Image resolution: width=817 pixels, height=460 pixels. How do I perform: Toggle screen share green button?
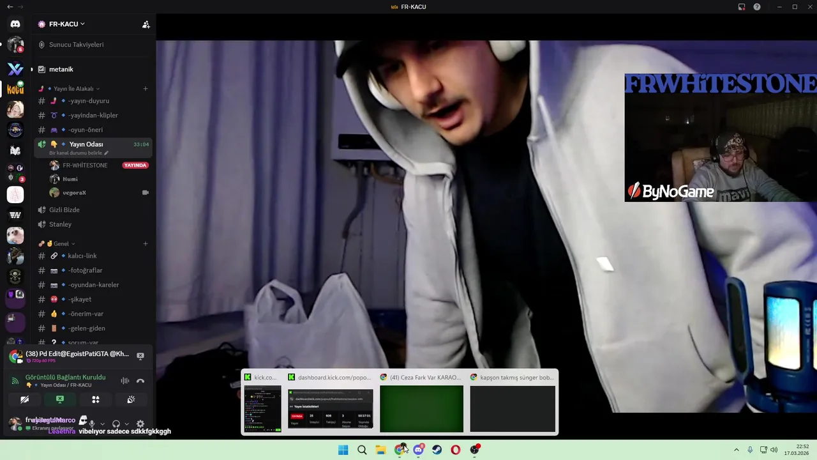(60, 399)
